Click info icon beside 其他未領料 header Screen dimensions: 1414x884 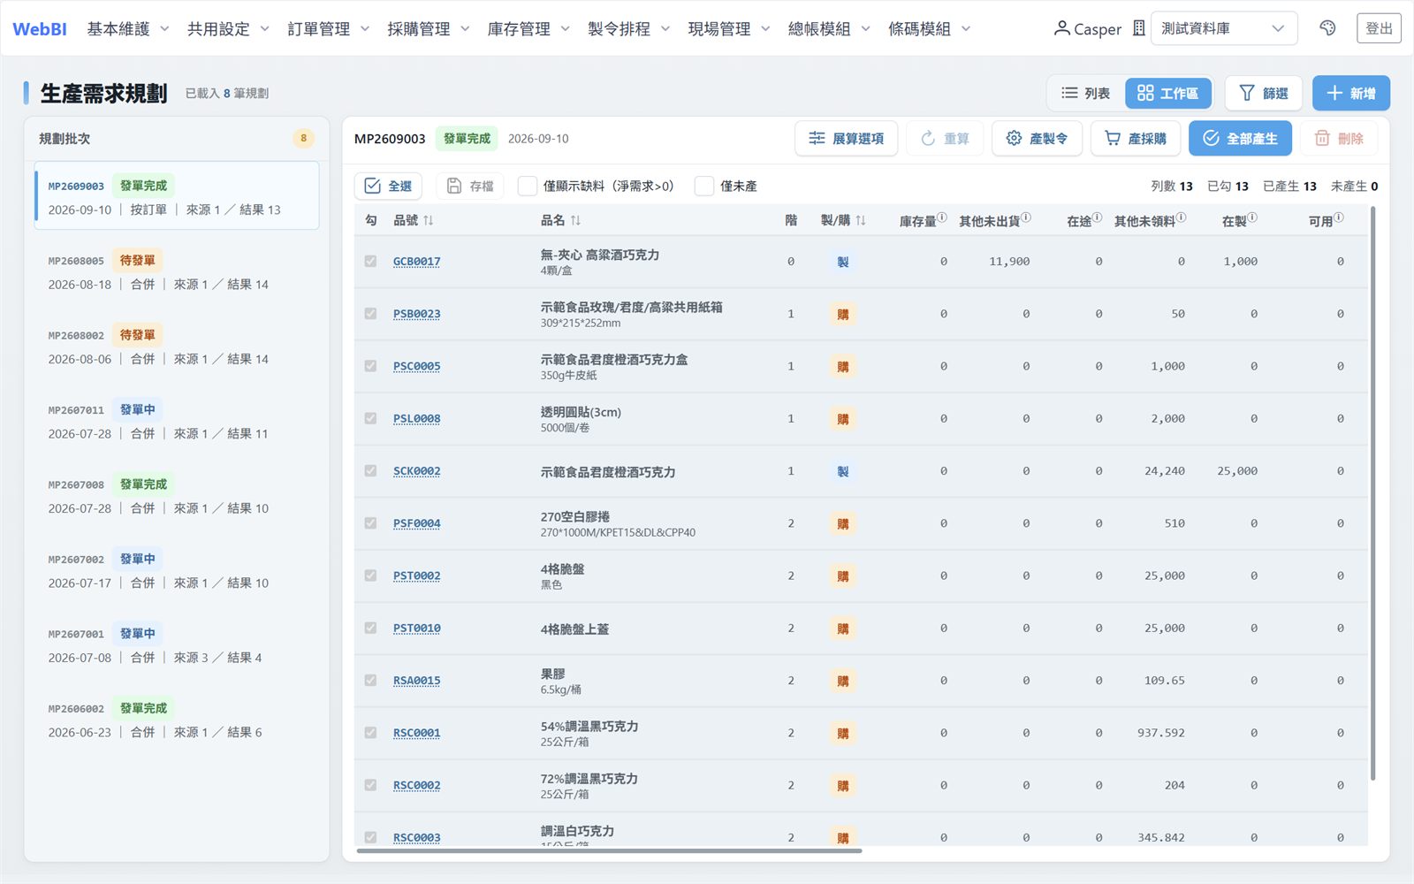tap(1182, 217)
